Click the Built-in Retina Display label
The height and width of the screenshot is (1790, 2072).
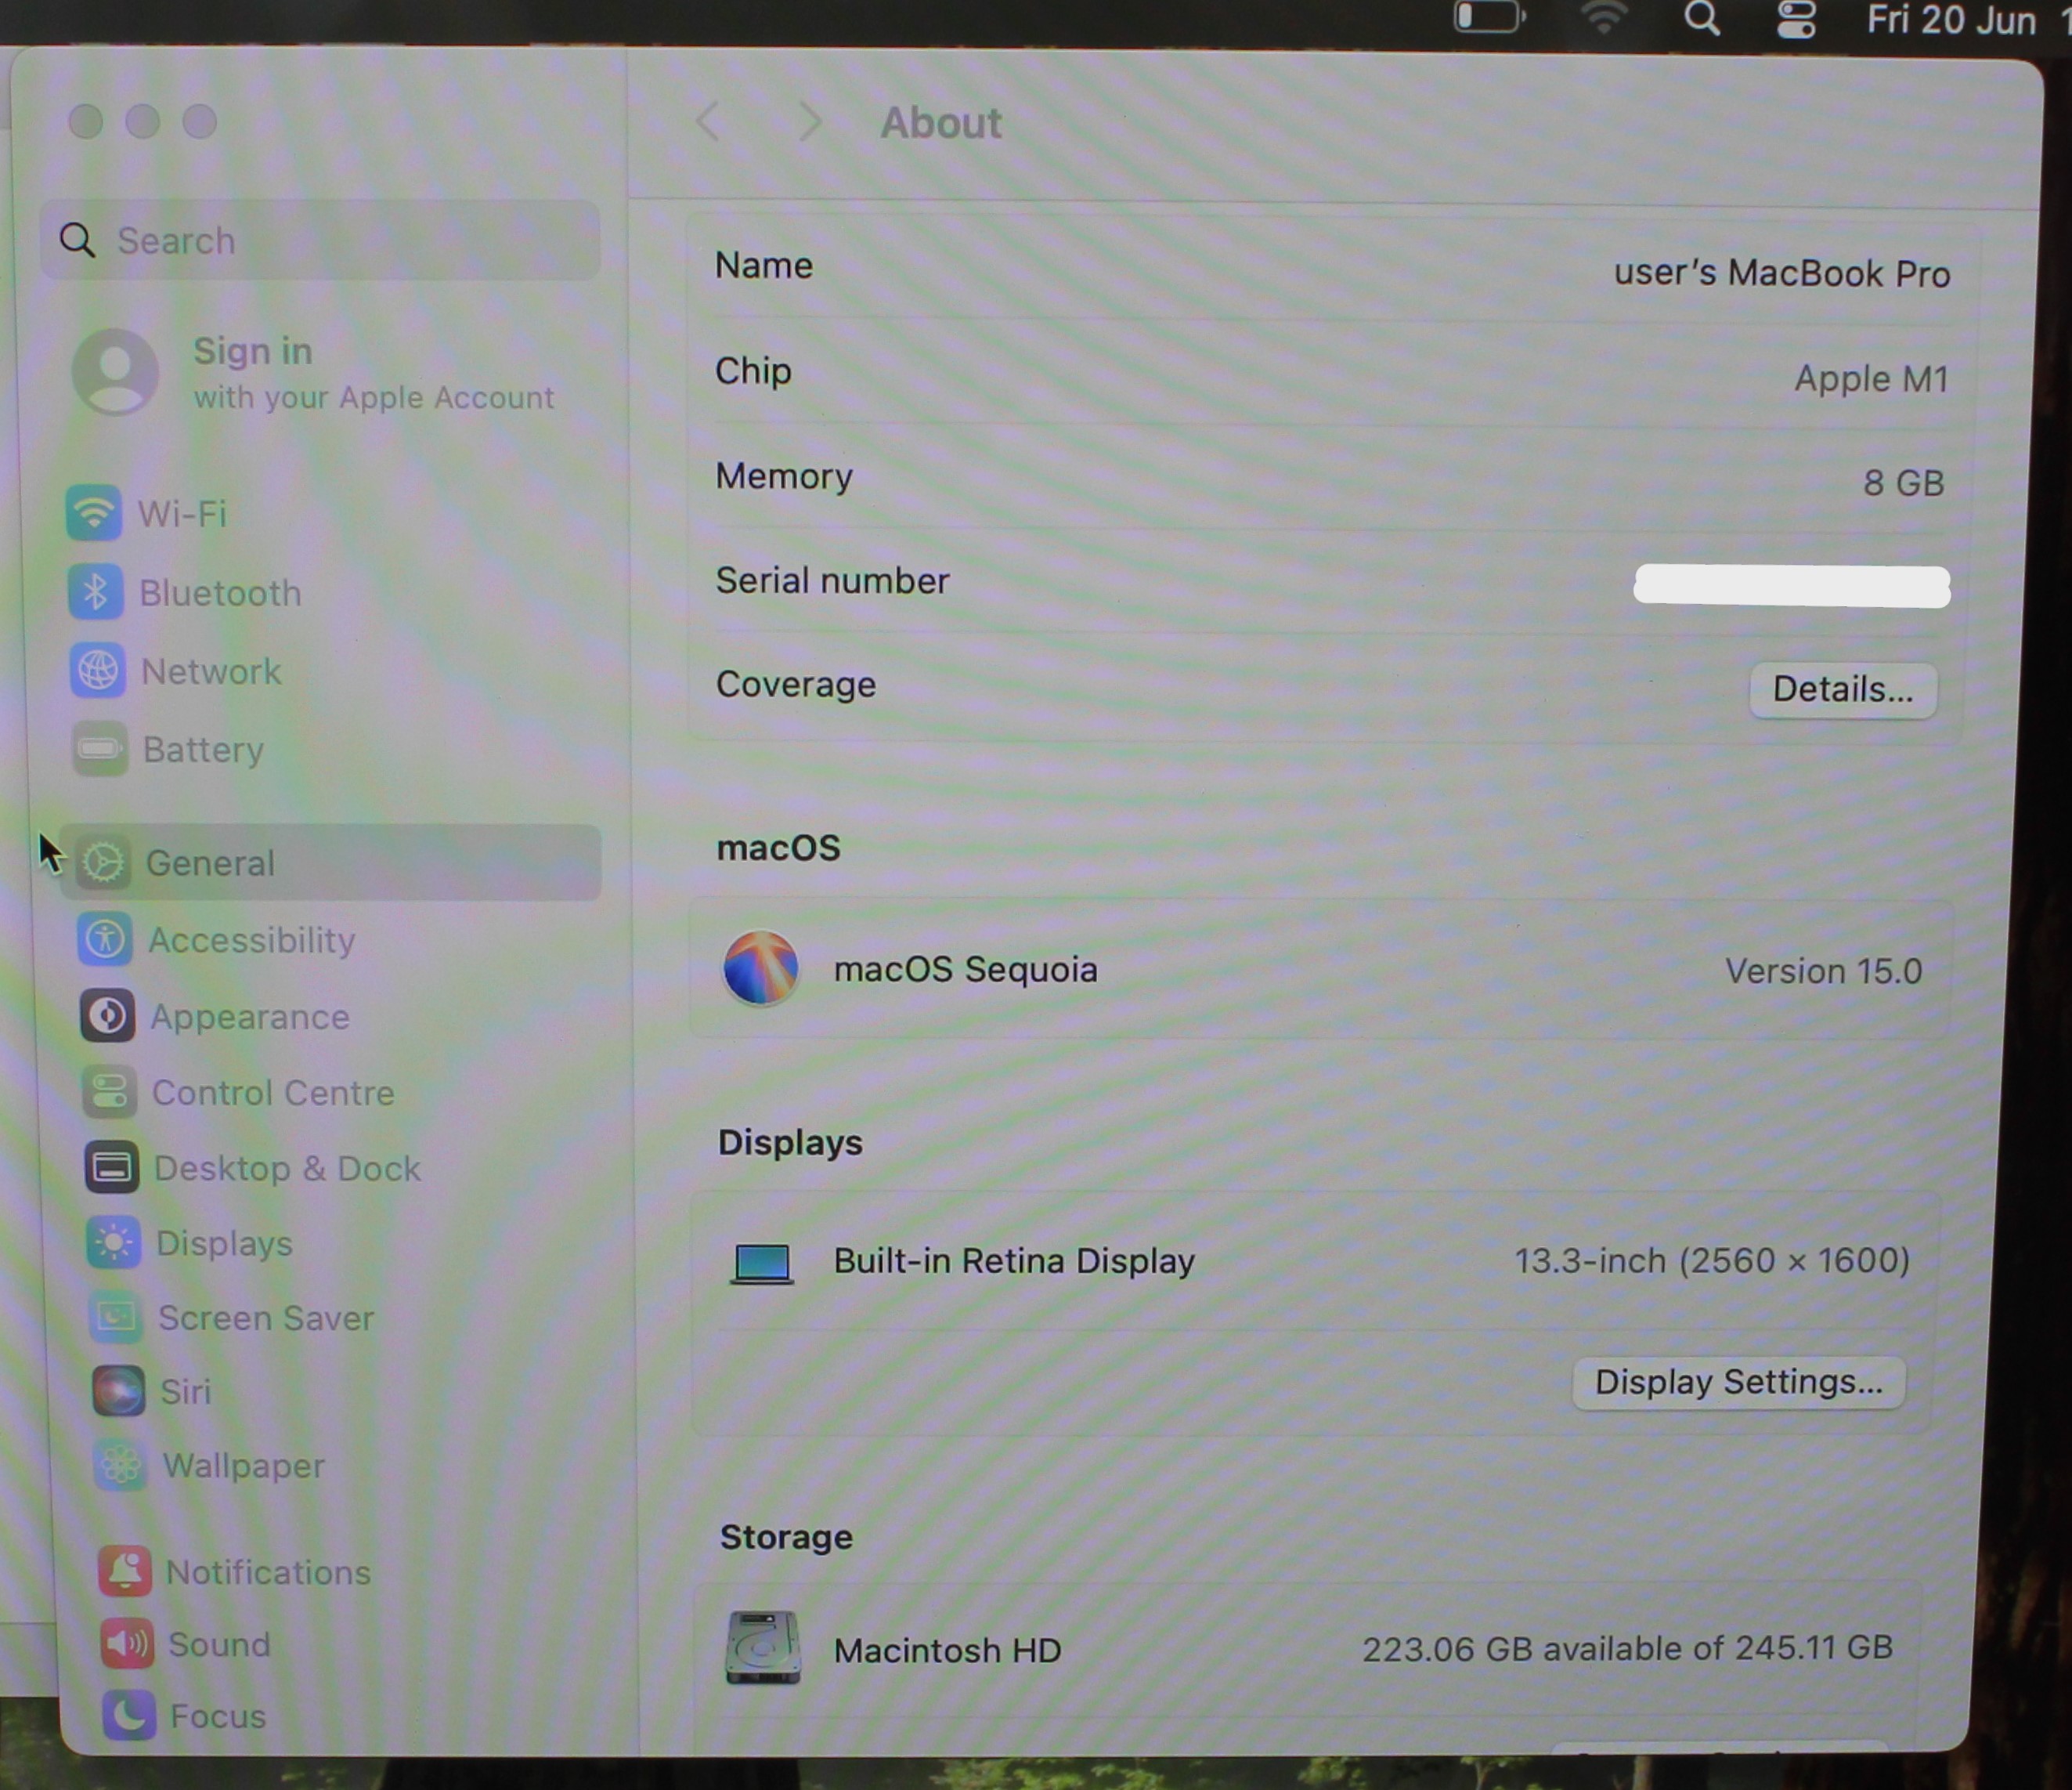click(1014, 1260)
